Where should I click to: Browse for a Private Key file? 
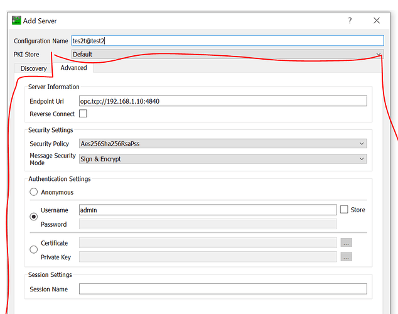(346, 256)
